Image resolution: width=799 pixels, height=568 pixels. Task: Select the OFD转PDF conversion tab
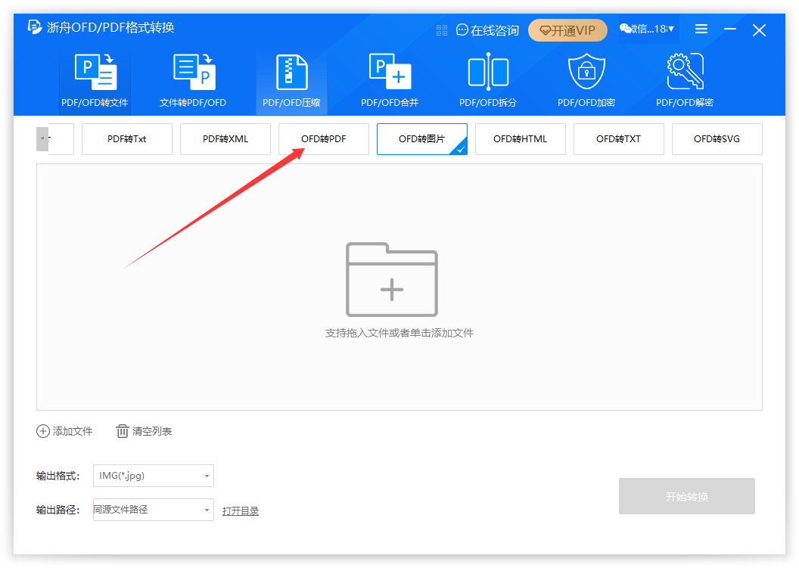(x=324, y=139)
